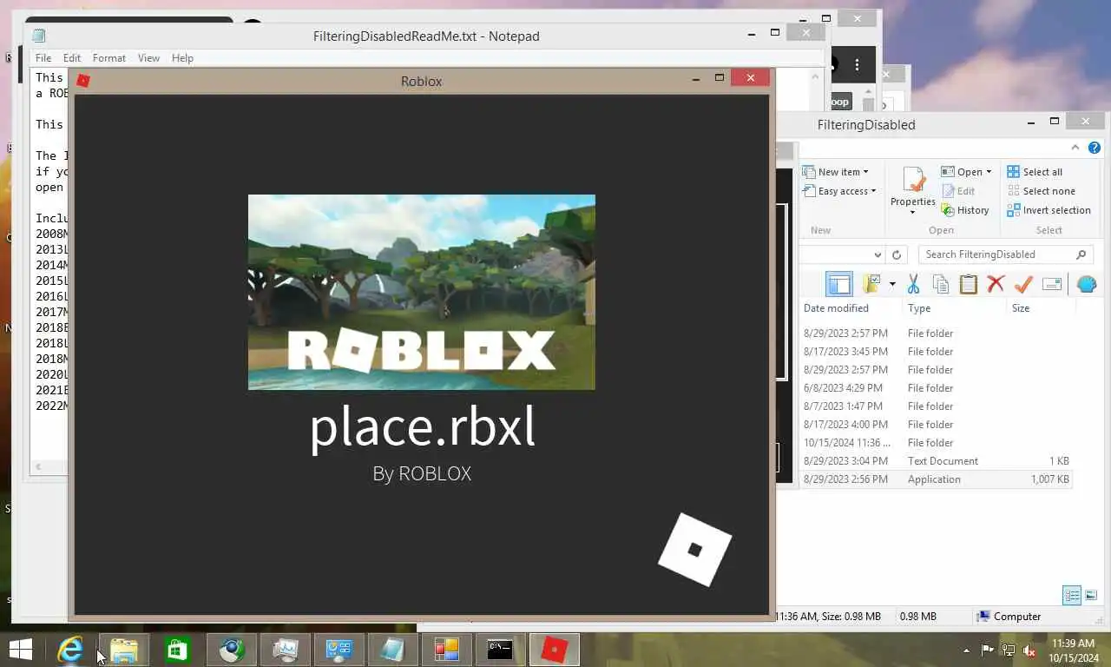1111x667 pixels.
Task: Open Notepad Edit menu
Action: 72,58
